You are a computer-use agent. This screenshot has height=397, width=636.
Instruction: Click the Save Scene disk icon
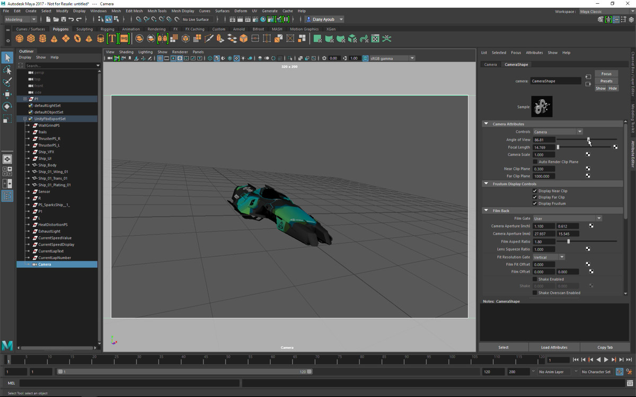point(64,20)
